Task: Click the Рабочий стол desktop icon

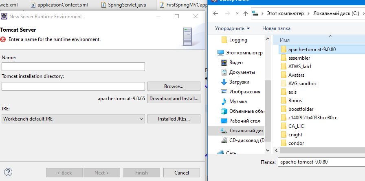Action: 224,121
